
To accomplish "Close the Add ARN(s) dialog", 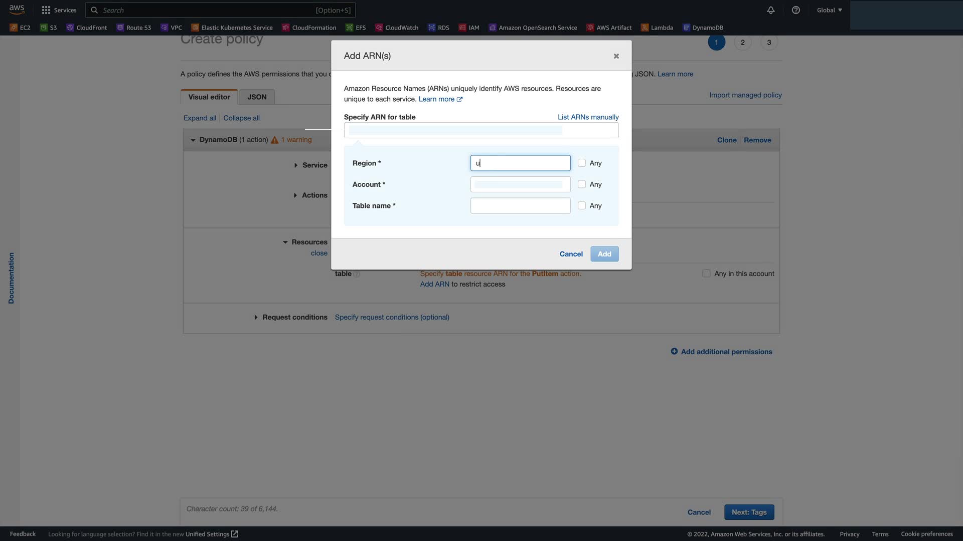I will click(616, 56).
